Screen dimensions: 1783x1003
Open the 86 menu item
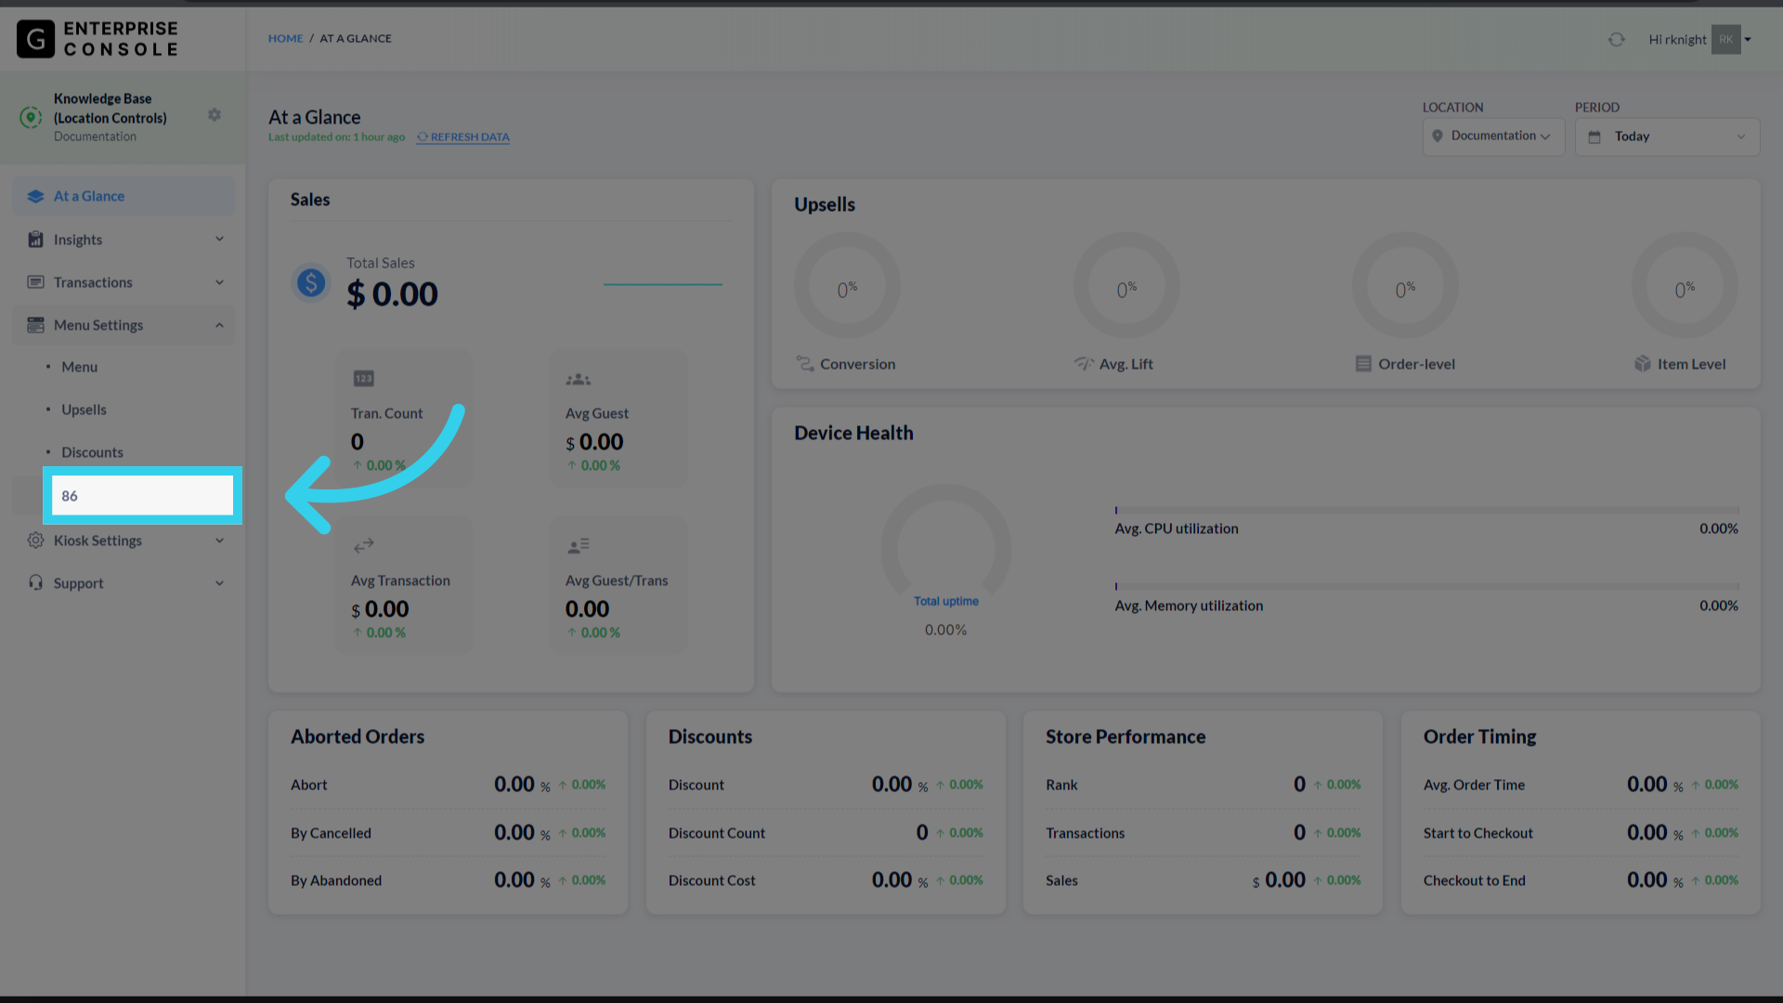tap(142, 496)
